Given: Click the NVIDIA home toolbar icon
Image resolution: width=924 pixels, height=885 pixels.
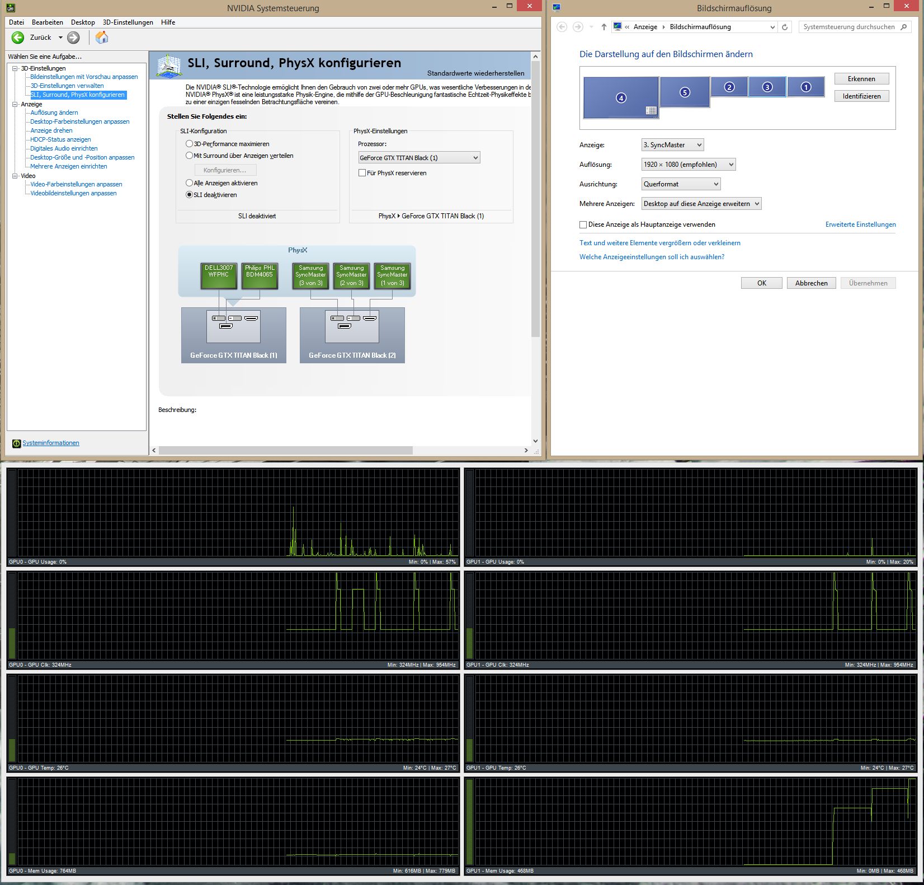Looking at the screenshot, I should pyautogui.click(x=102, y=38).
